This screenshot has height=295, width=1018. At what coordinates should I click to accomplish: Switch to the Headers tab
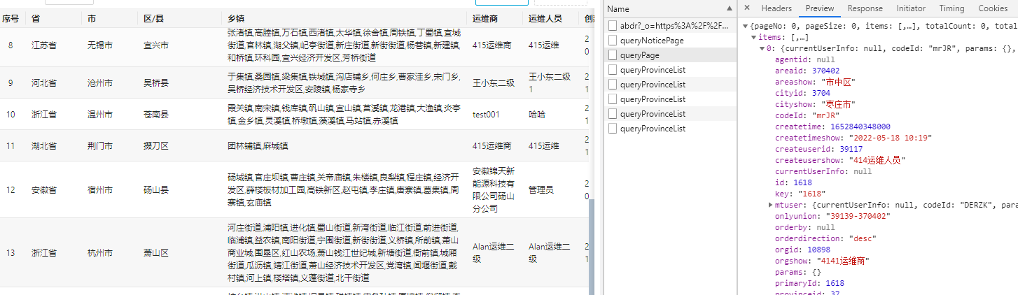click(776, 8)
